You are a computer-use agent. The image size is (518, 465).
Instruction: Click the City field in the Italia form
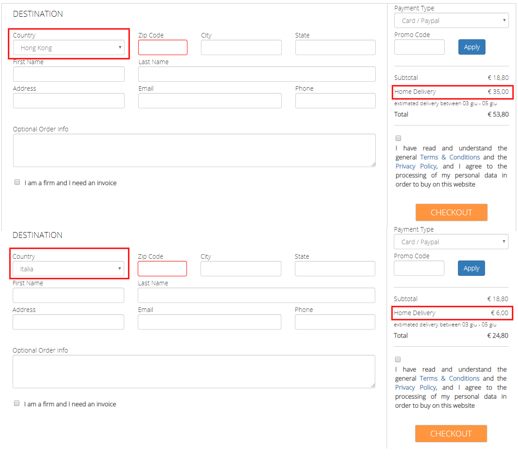click(241, 269)
